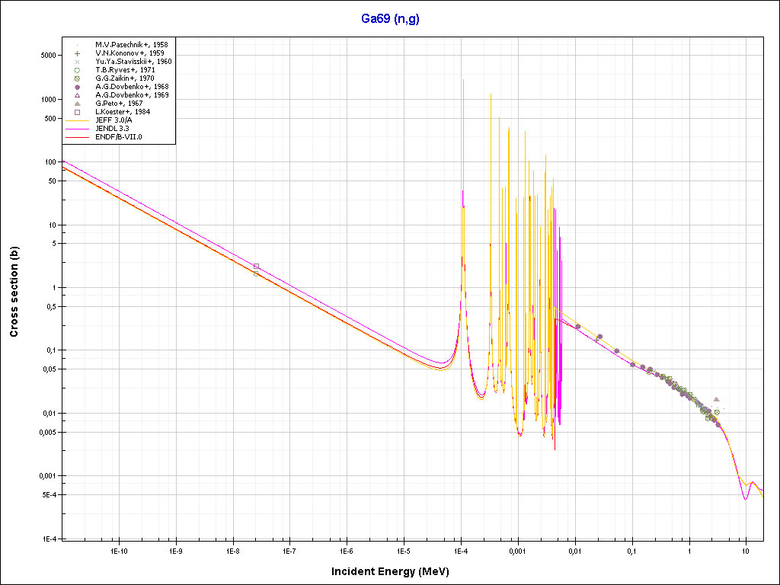The image size is (780, 585).
Task: Click the Ga69 (n,g) chart title
Action: [x=389, y=19]
